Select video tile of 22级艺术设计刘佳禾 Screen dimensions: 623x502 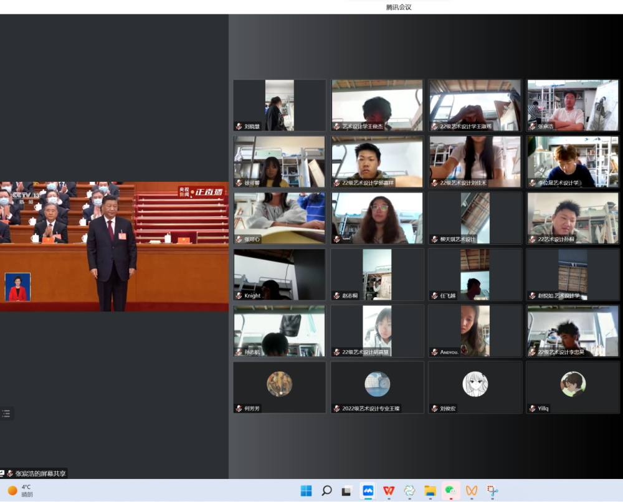tap(475, 162)
